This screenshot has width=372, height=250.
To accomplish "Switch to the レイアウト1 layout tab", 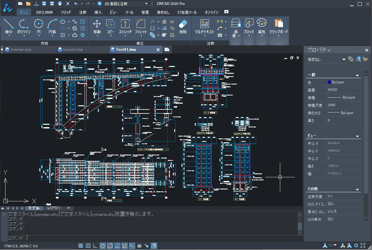I will tap(53, 208).
